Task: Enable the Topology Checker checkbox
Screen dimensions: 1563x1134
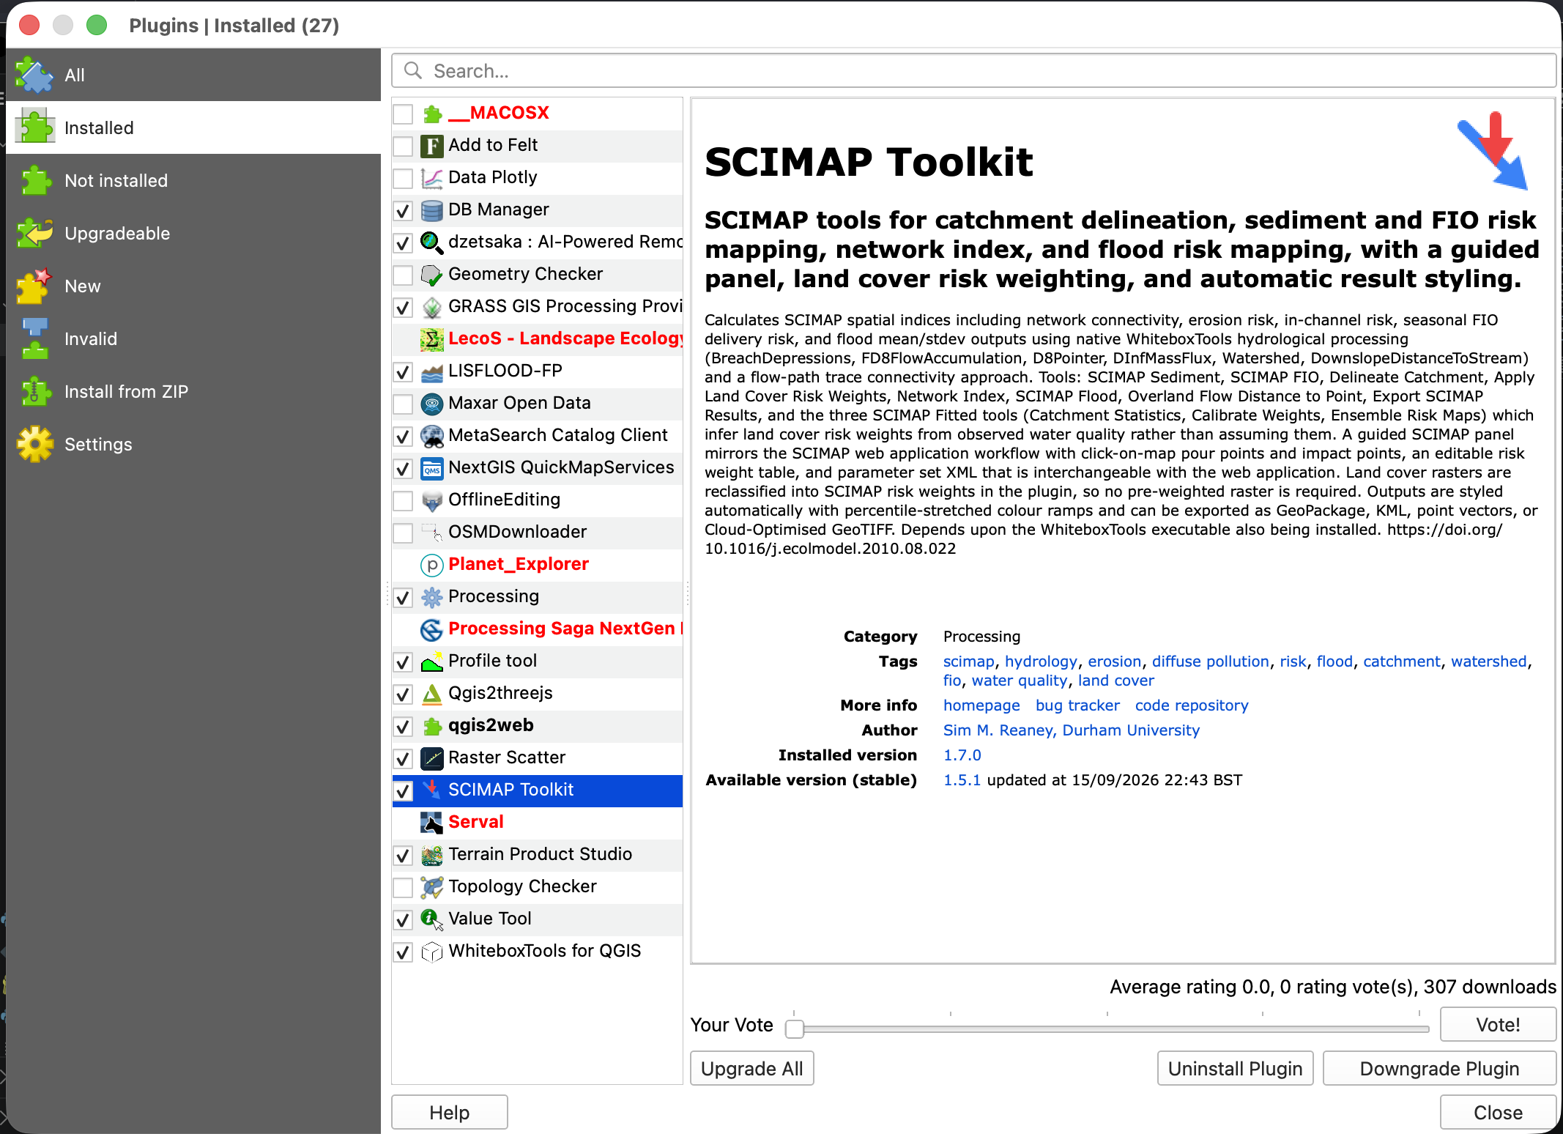Action: 403,888
